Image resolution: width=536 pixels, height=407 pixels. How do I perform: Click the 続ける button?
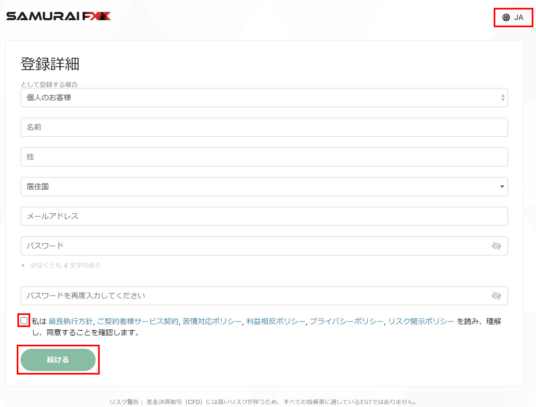[58, 360]
